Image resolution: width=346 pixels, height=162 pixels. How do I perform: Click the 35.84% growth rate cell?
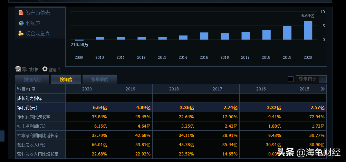87,117
